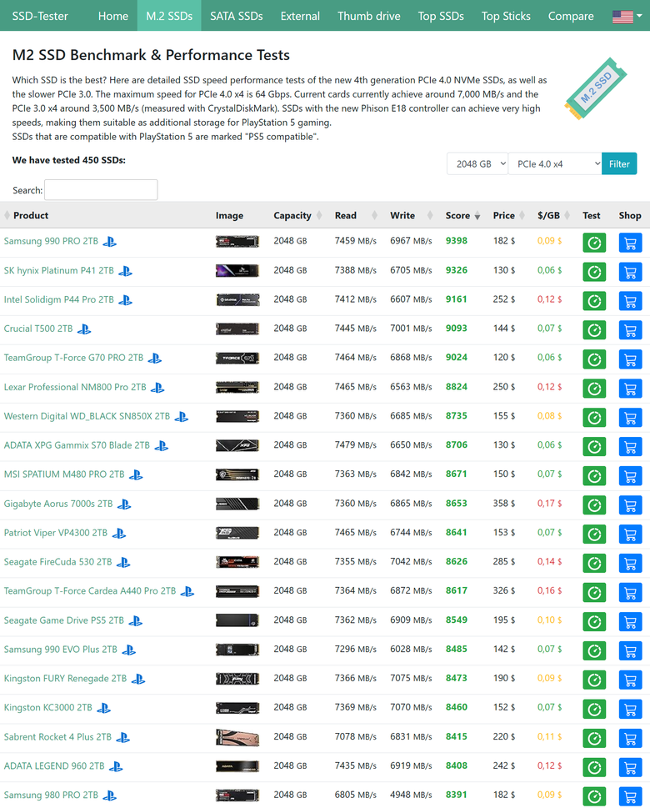Sort table by $/GB column
The width and height of the screenshot is (650, 808).
pyautogui.click(x=553, y=215)
